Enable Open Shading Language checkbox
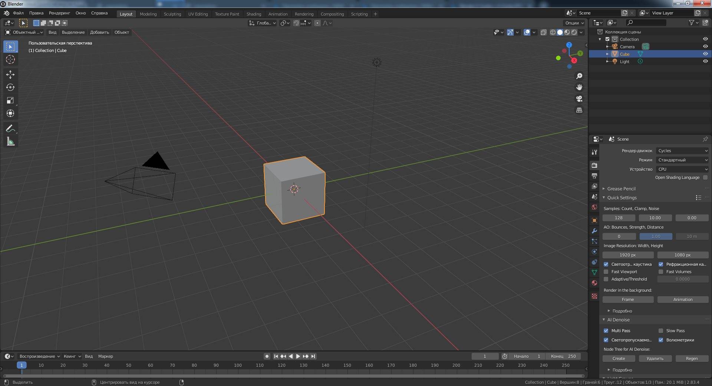This screenshot has width=712, height=386. point(705,177)
